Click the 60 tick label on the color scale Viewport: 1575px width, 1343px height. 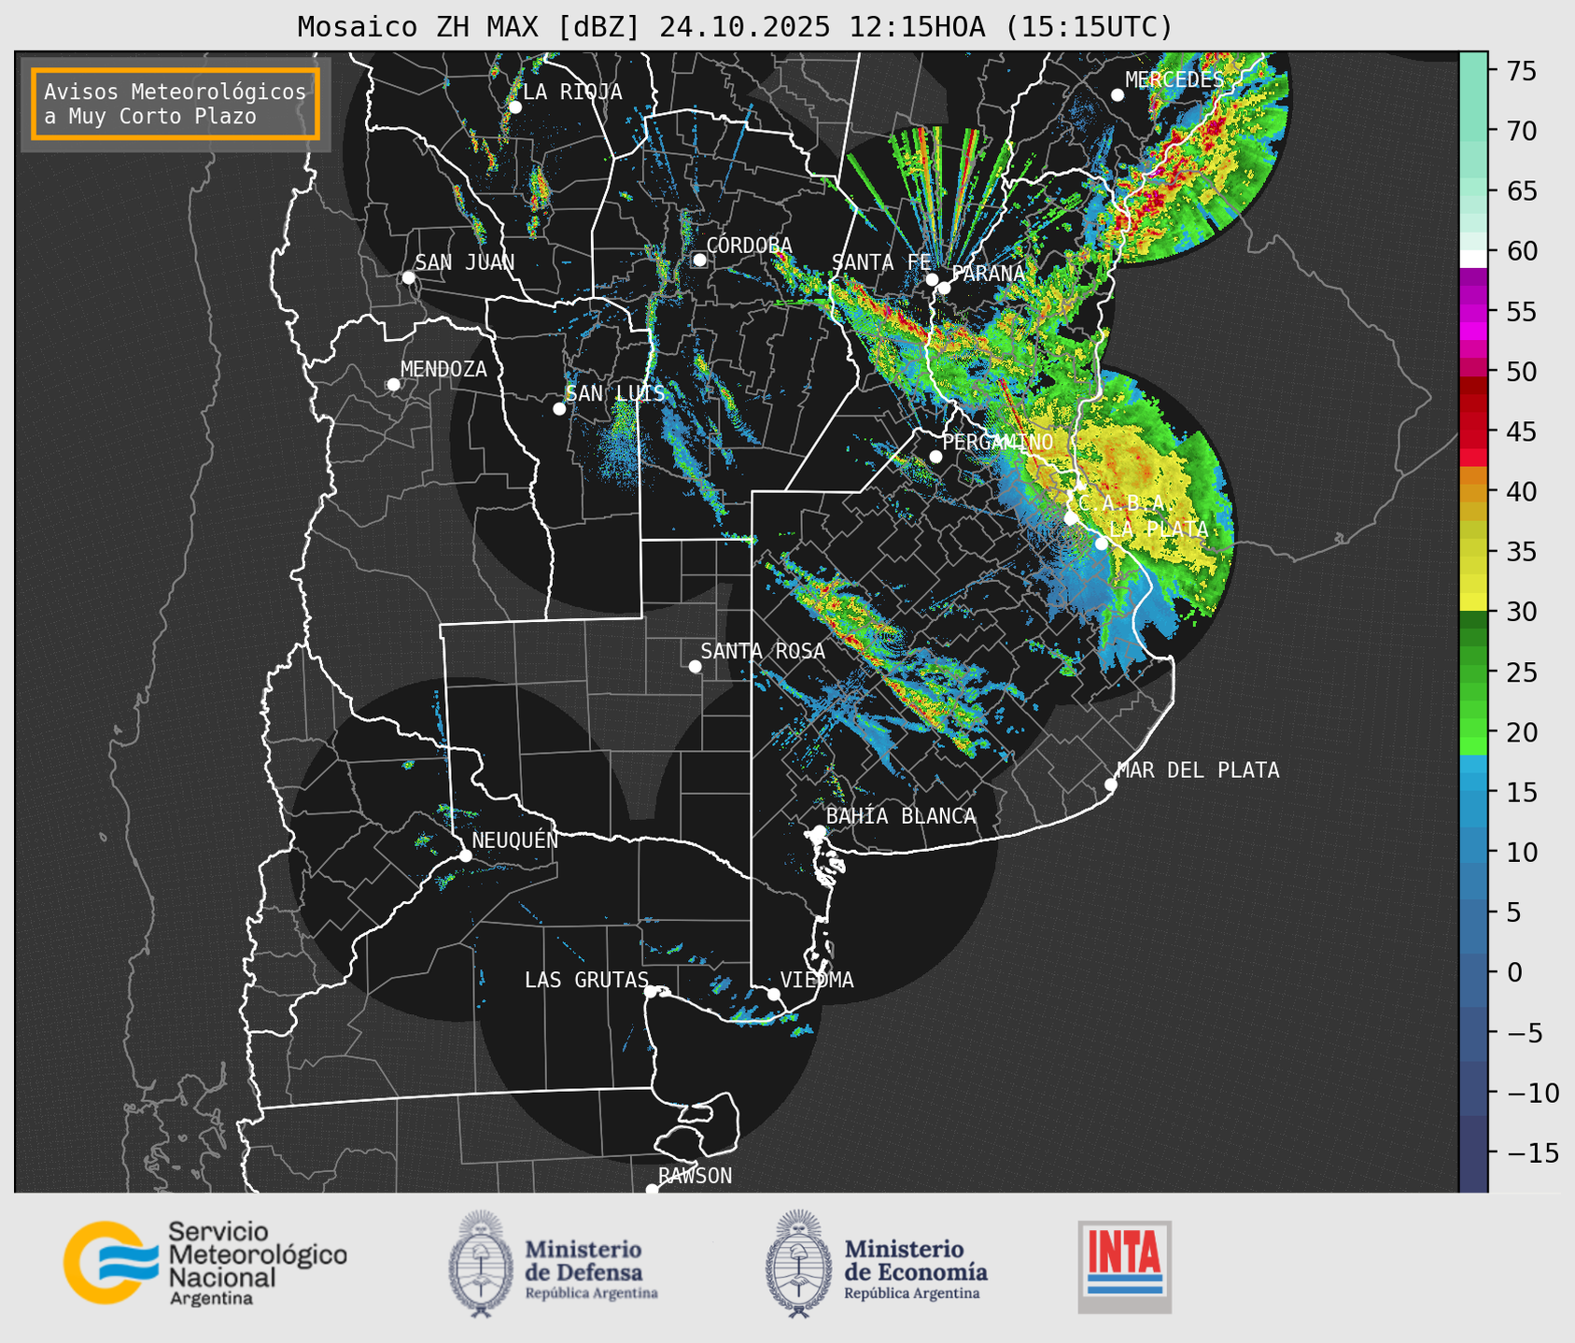1521,251
